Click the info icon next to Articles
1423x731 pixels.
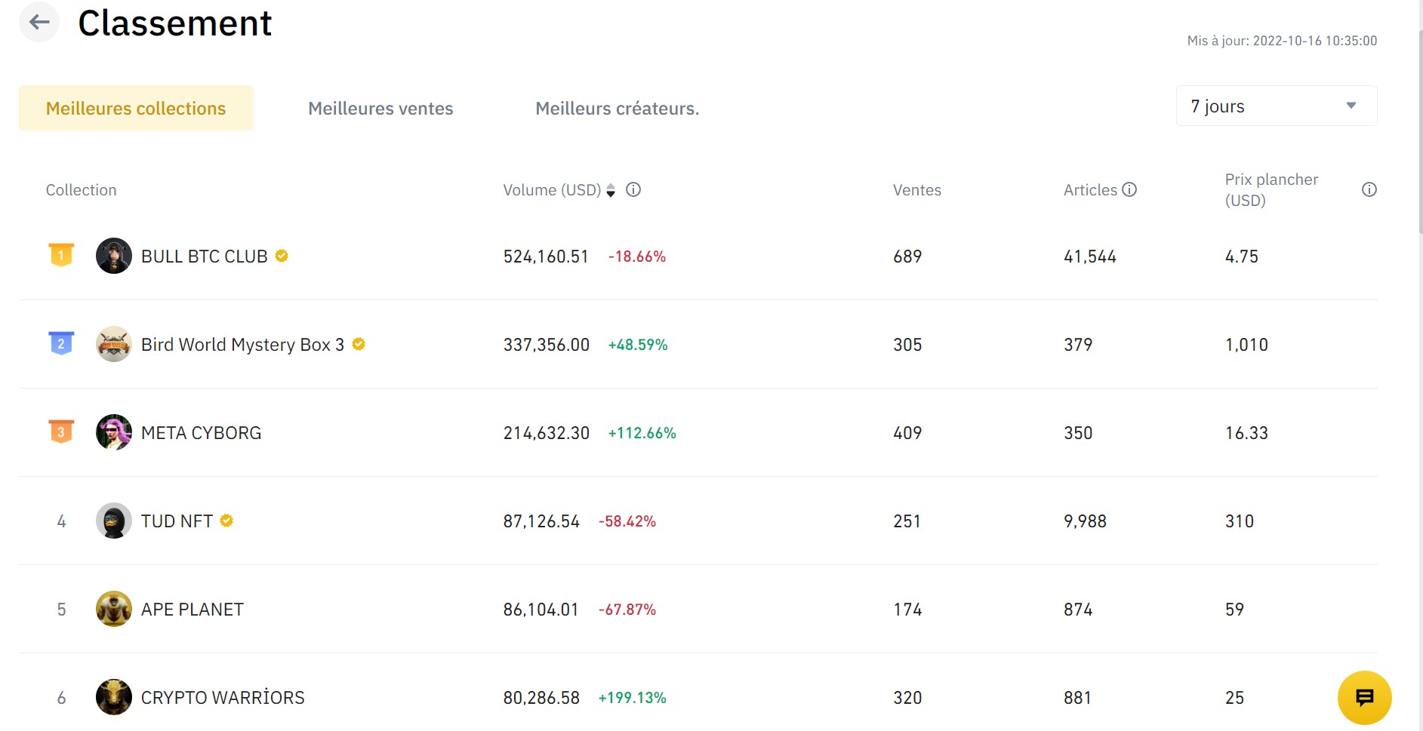click(1129, 189)
